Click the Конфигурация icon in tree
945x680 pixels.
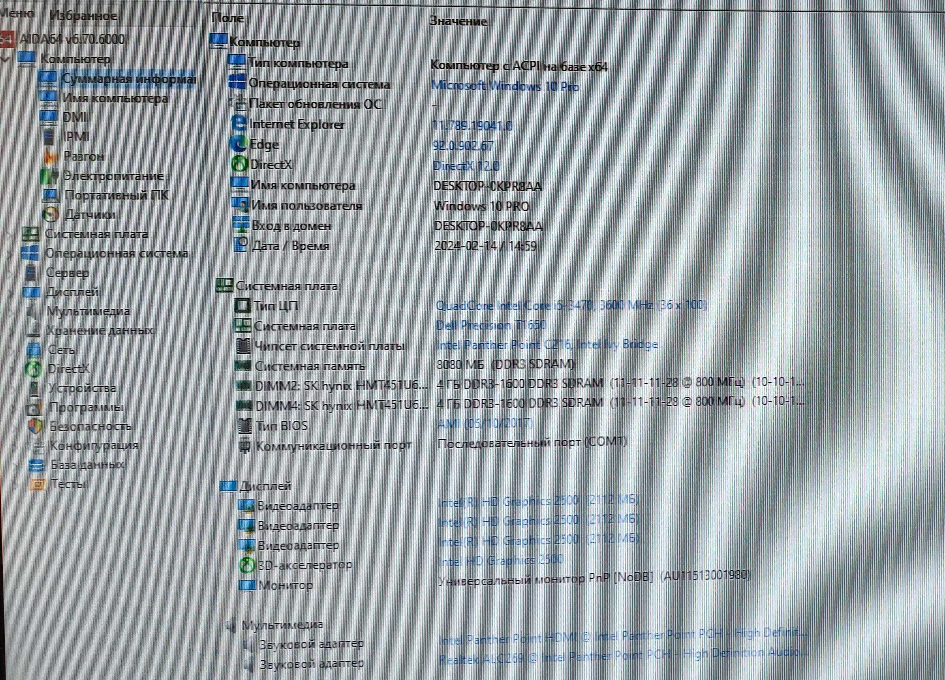point(36,446)
